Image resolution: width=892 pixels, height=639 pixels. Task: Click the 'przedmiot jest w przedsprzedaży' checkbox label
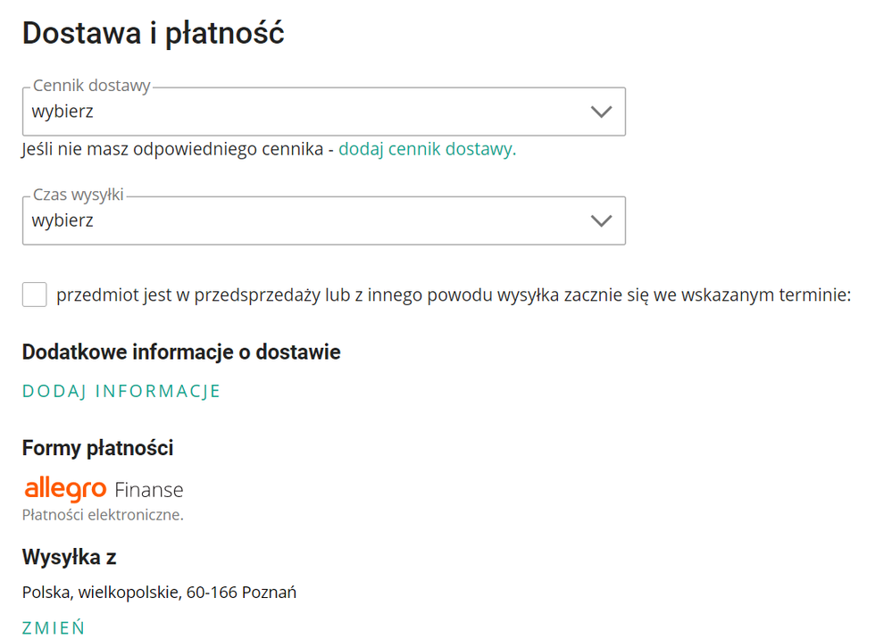[454, 295]
